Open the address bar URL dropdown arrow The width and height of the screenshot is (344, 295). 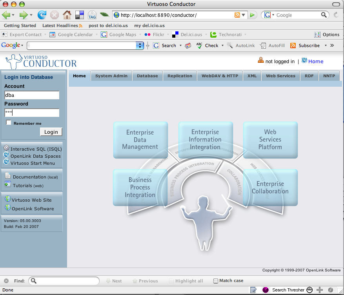click(x=243, y=15)
